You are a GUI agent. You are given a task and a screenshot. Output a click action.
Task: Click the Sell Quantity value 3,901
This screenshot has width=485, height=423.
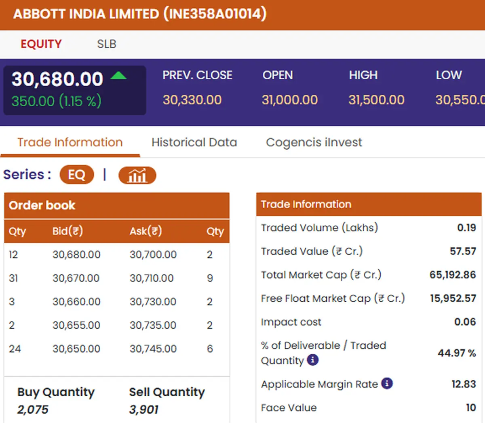pyautogui.click(x=144, y=410)
